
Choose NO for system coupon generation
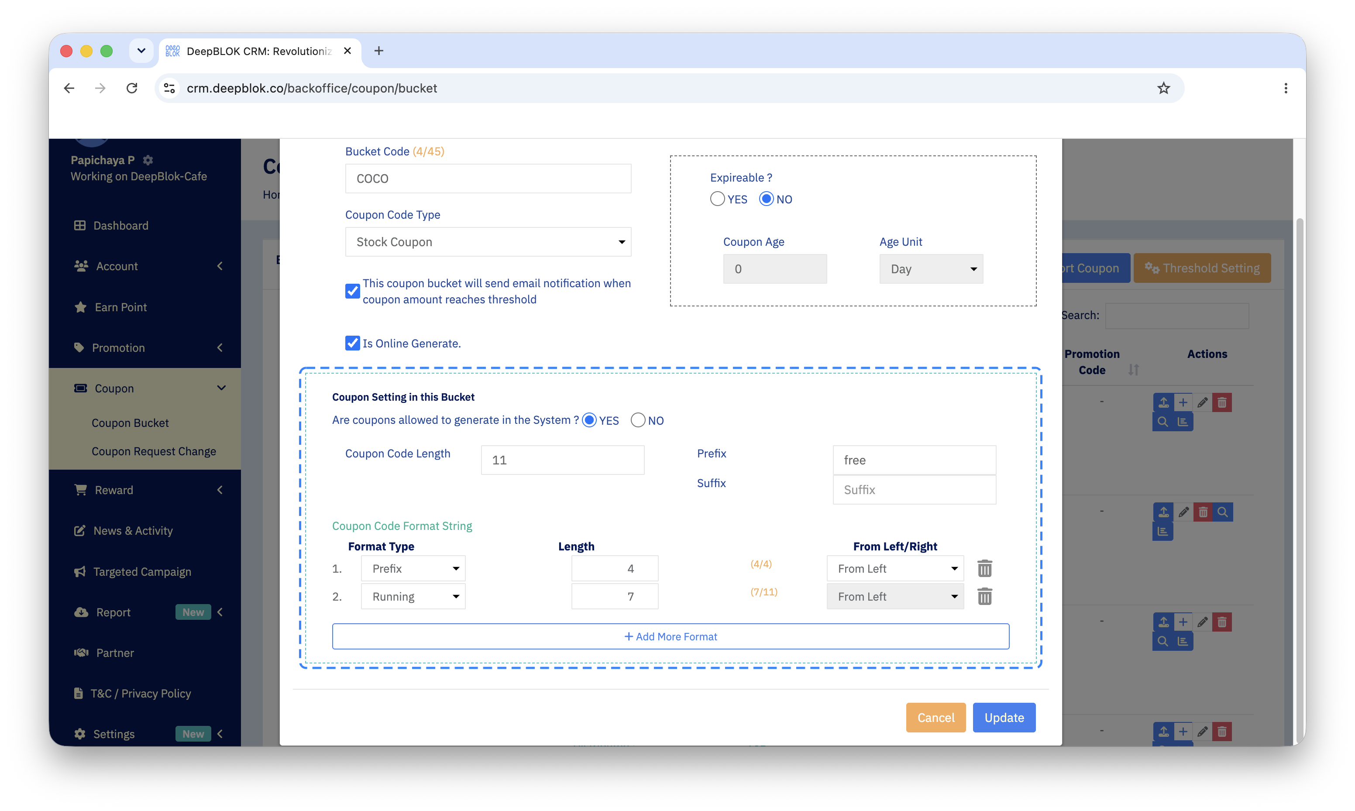click(638, 420)
